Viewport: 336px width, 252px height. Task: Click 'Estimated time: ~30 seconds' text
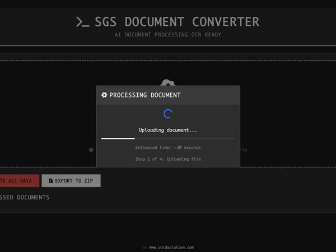[x=168, y=147]
